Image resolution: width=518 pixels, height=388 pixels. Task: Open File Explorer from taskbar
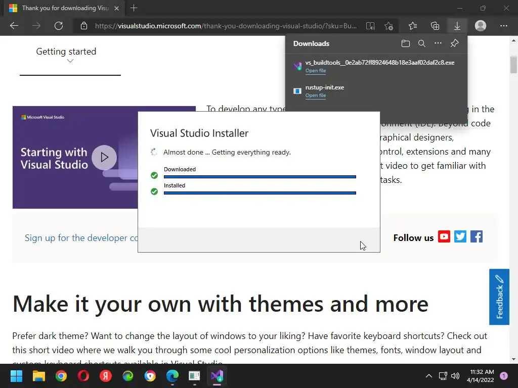pyautogui.click(x=38, y=376)
